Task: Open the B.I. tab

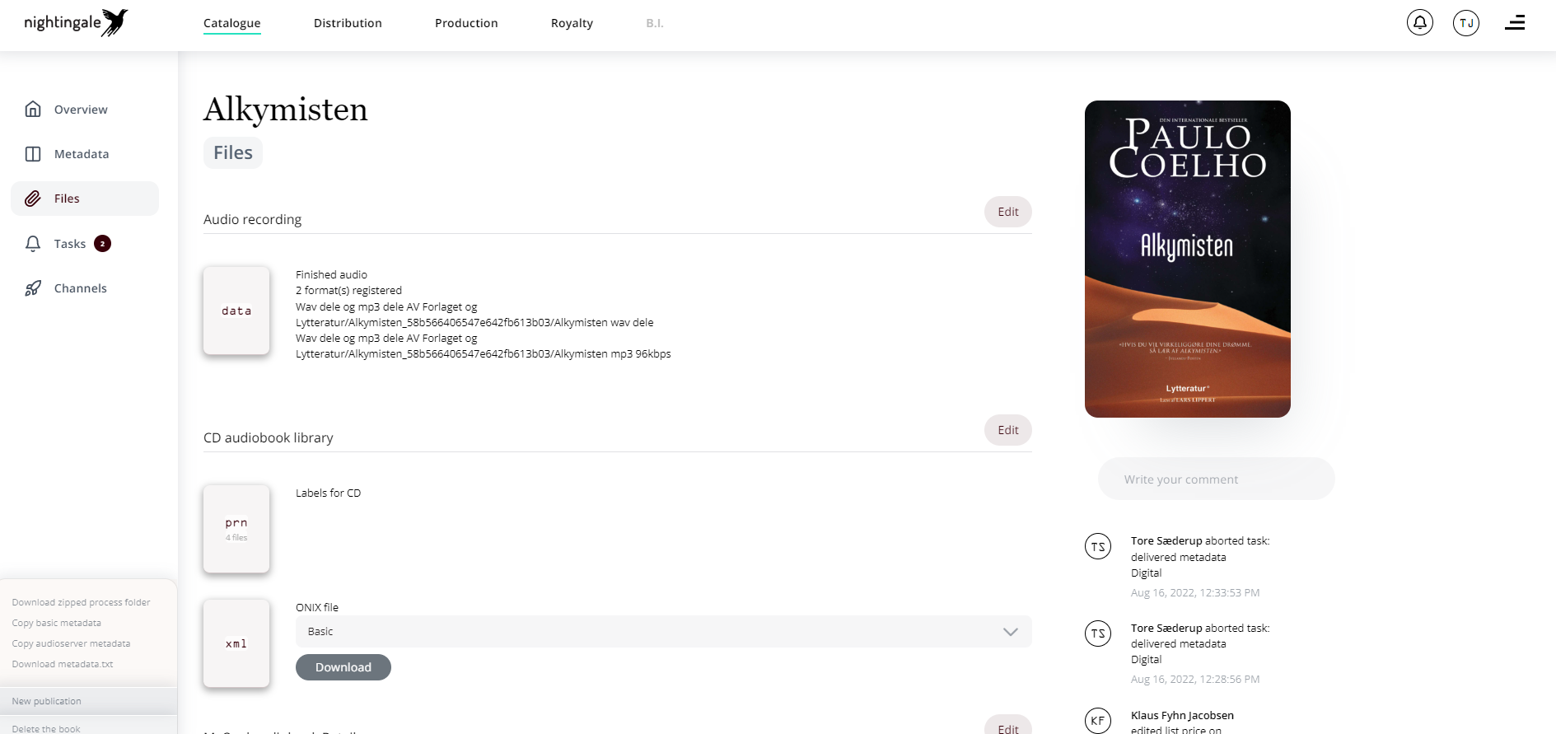Action: click(655, 23)
